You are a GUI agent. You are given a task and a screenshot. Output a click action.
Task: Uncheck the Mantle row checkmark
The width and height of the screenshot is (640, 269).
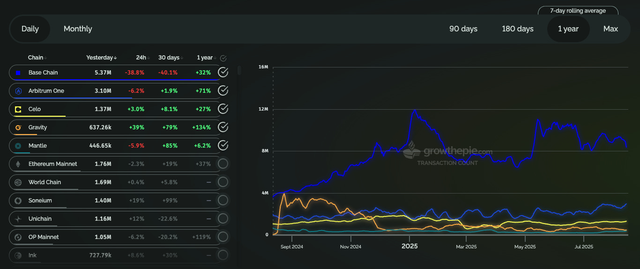(223, 145)
